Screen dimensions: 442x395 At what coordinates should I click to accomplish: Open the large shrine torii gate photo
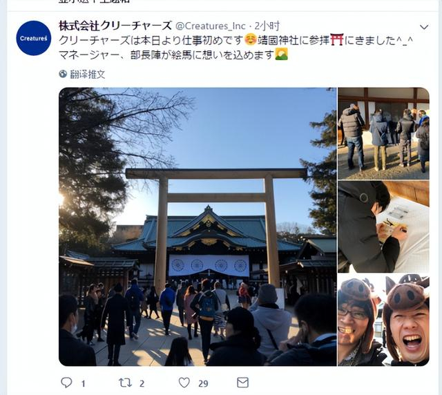pos(198,227)
